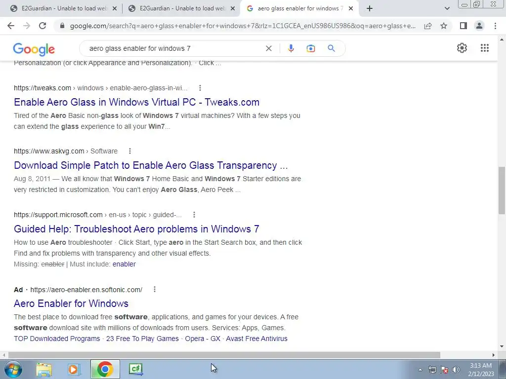The width and height of the screenshot is (506, 379).
Task: Show hidden system tray icons
Action: point(420,370)
